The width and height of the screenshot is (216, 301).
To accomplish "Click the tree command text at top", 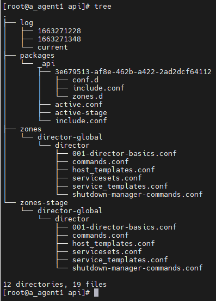I will pyautogui.click(x=103, y=7).
